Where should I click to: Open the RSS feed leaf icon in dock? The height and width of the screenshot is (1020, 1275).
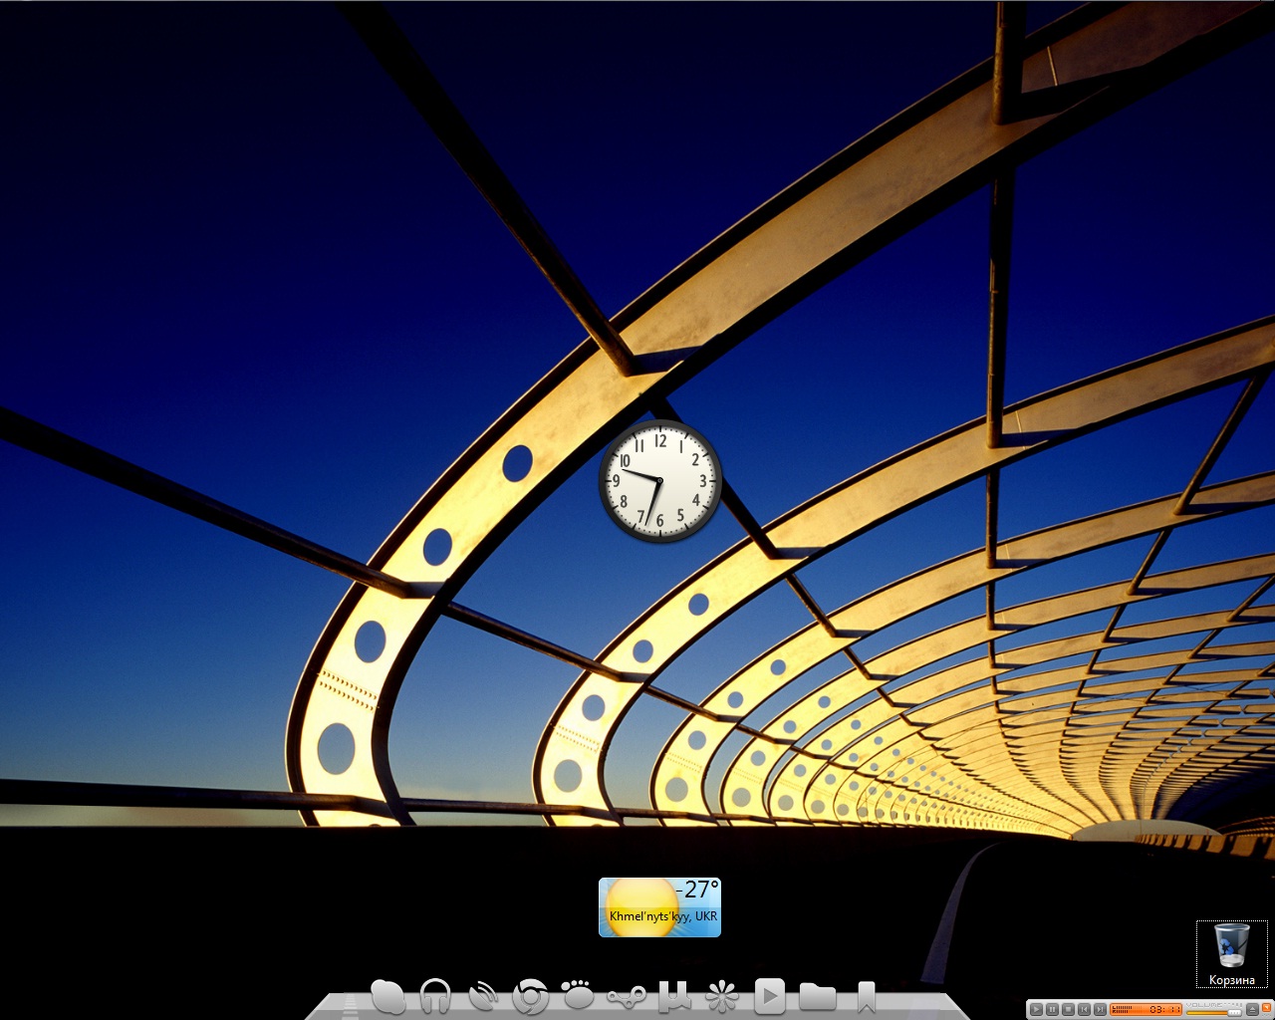483,996
